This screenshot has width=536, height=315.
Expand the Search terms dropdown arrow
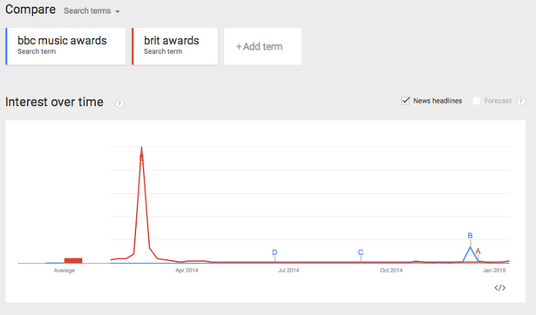tap(118, 11)
